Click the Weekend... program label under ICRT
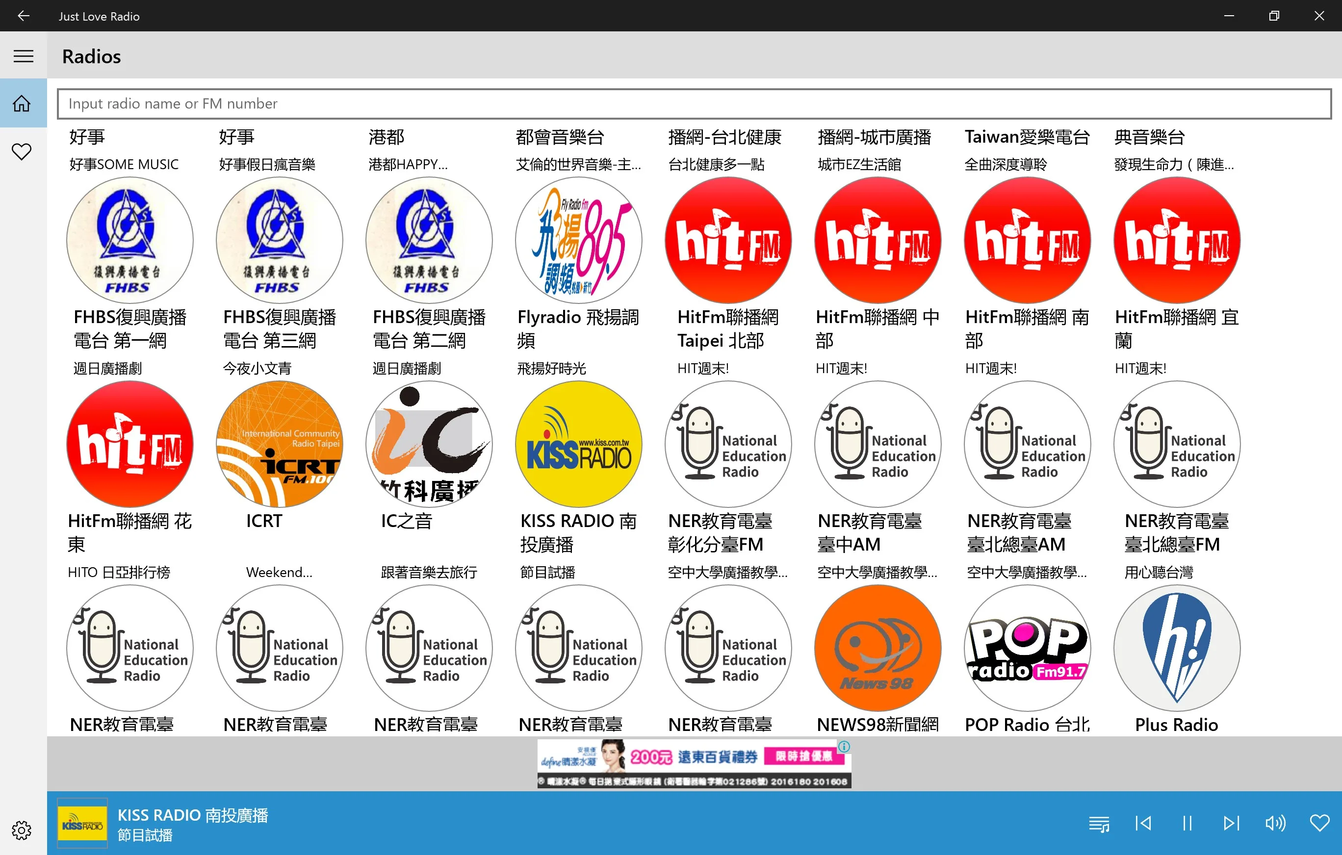 pos(279,572)
